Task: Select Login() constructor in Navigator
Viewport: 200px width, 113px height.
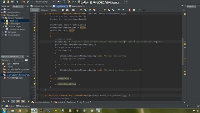Action: [x=10, y=67]
